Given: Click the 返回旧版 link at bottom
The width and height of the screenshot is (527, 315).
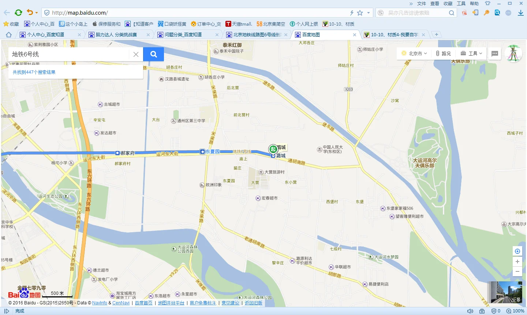Looking at the screenshot, I should [254, 303].
